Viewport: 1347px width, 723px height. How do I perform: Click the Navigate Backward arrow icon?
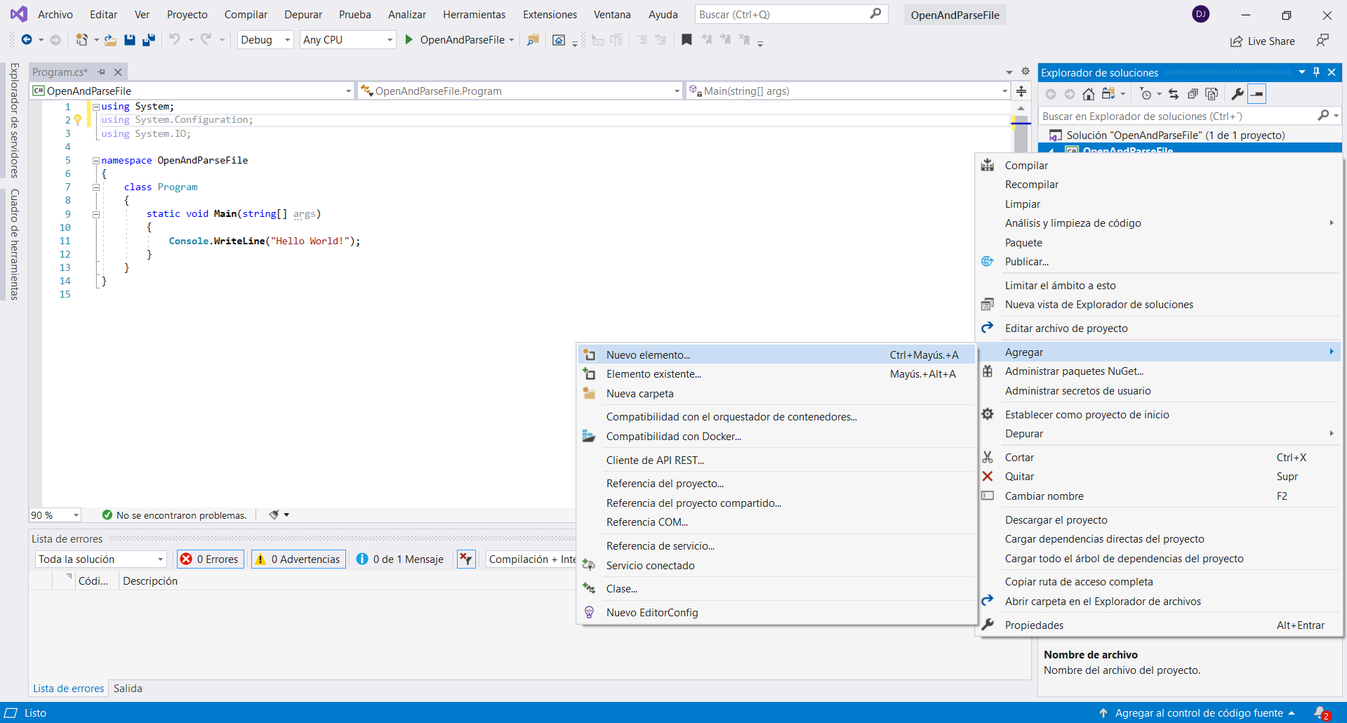[x=27, y=40]
